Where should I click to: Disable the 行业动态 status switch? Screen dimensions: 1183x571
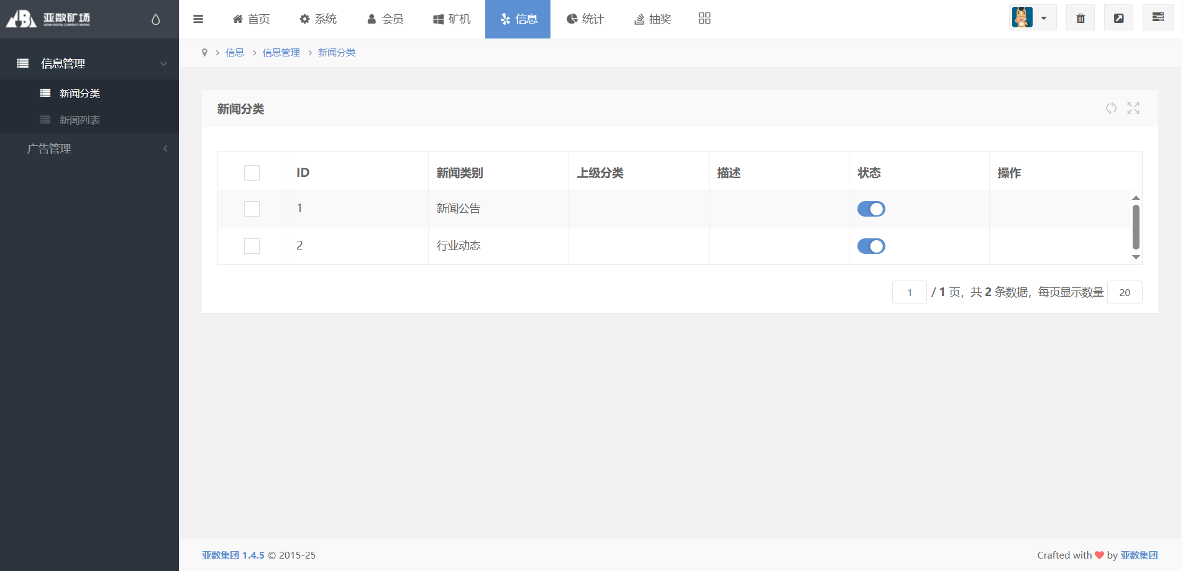coord(871,246)
